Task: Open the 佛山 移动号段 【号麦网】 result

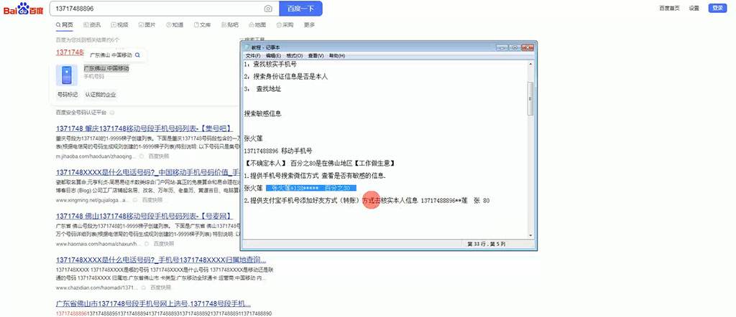Action: click(144, 216)
